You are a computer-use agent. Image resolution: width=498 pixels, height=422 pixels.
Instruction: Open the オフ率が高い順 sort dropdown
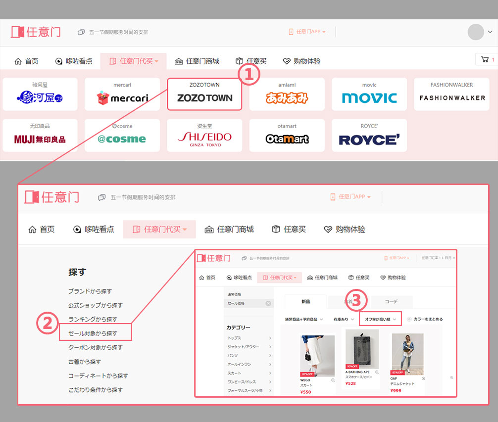(380, 319)
